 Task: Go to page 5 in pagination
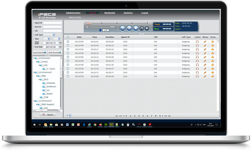click(x=143, y=116)
